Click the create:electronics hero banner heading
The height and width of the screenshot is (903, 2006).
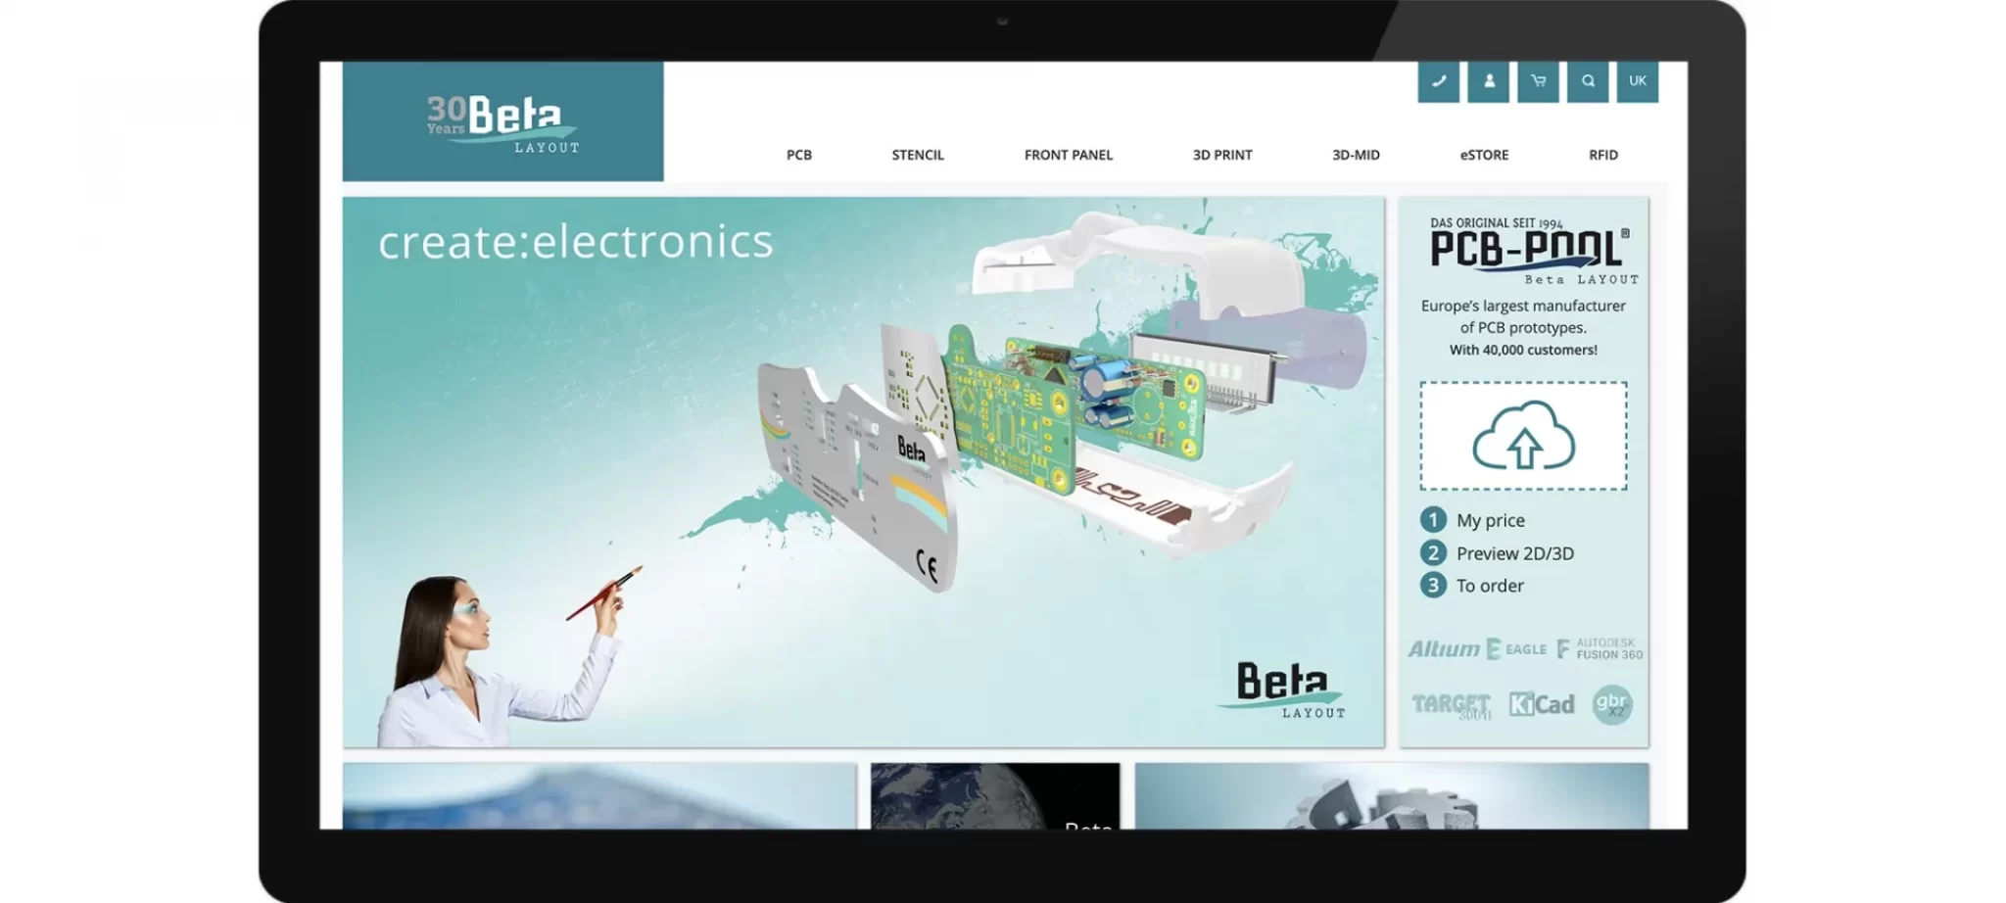576,242
